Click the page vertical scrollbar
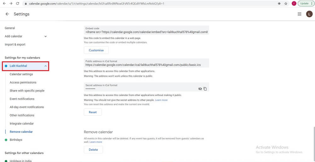This screenshot has height=162, width=315. point(314,143)
